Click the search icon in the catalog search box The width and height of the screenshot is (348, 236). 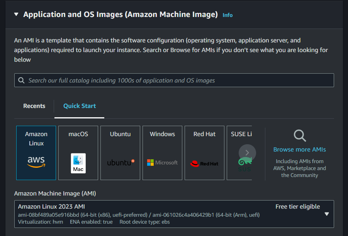(x=21, y=80)
